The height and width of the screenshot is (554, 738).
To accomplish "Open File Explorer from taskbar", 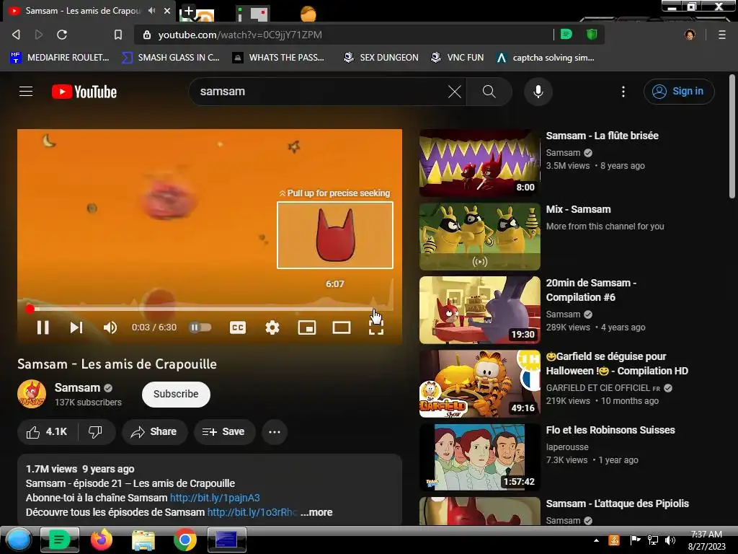I will (143, 540).
